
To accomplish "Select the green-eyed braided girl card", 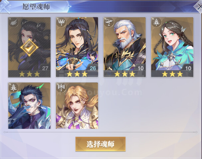I will [172, 47].
